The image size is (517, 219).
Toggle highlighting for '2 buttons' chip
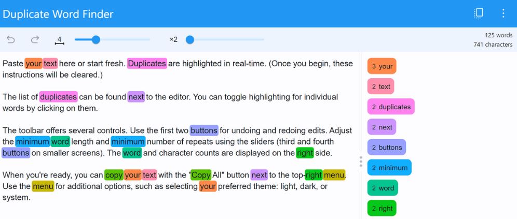coord(386,148)
